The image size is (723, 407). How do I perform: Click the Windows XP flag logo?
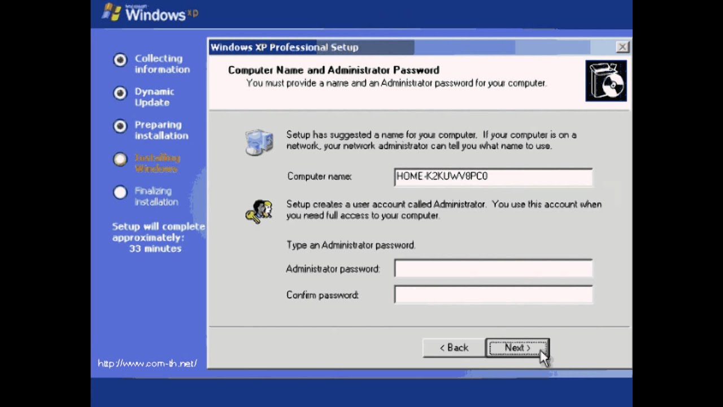click(x=112, y=12)
